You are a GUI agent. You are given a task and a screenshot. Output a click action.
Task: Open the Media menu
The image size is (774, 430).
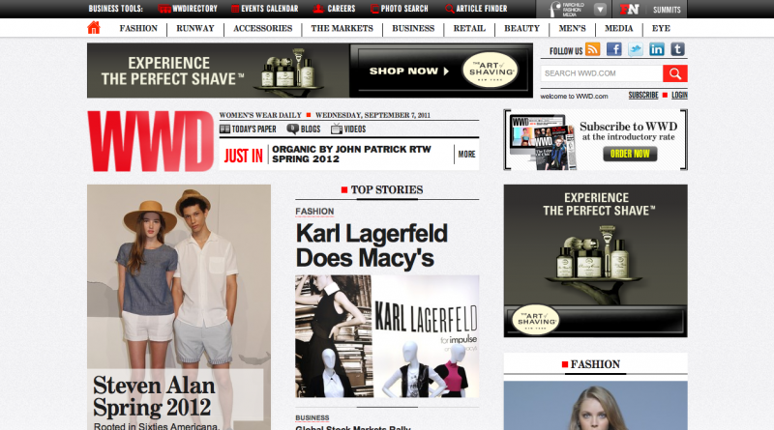[618, 28]
